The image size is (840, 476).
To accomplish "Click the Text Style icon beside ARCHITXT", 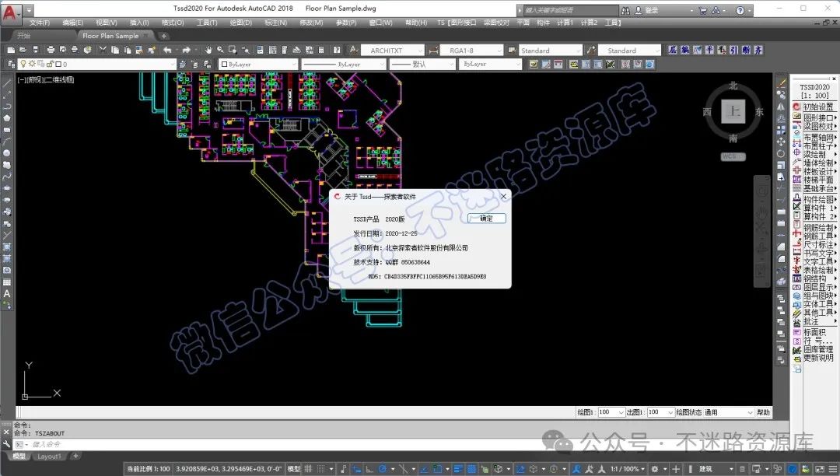I will click(x=354, y=50).
